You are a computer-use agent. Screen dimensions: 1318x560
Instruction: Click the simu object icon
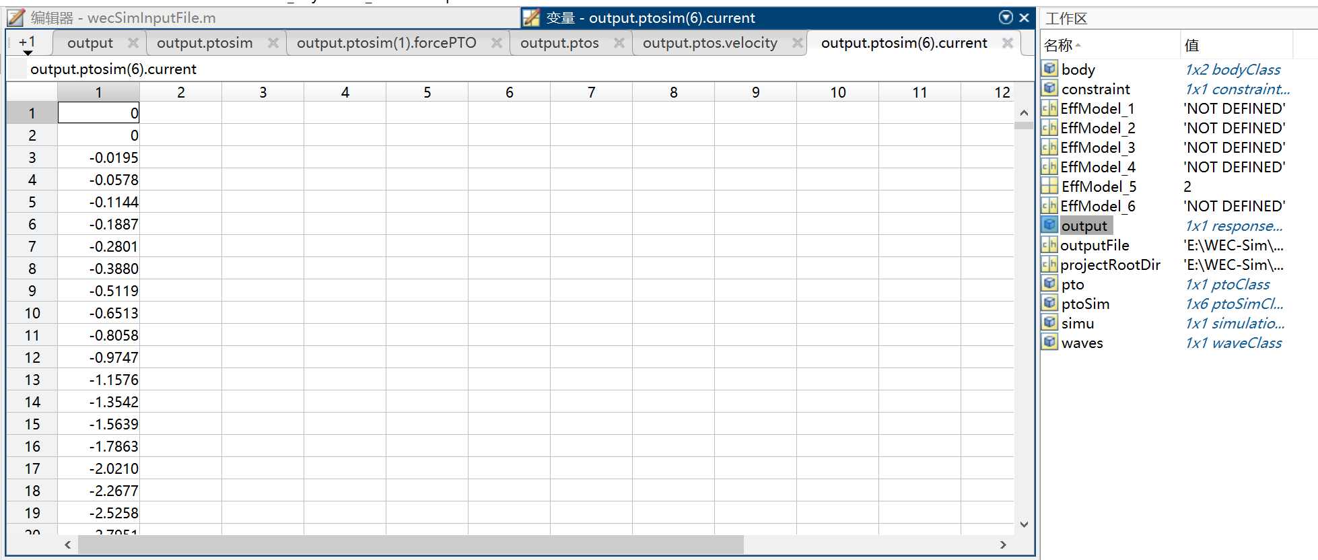coord(1049,322)
